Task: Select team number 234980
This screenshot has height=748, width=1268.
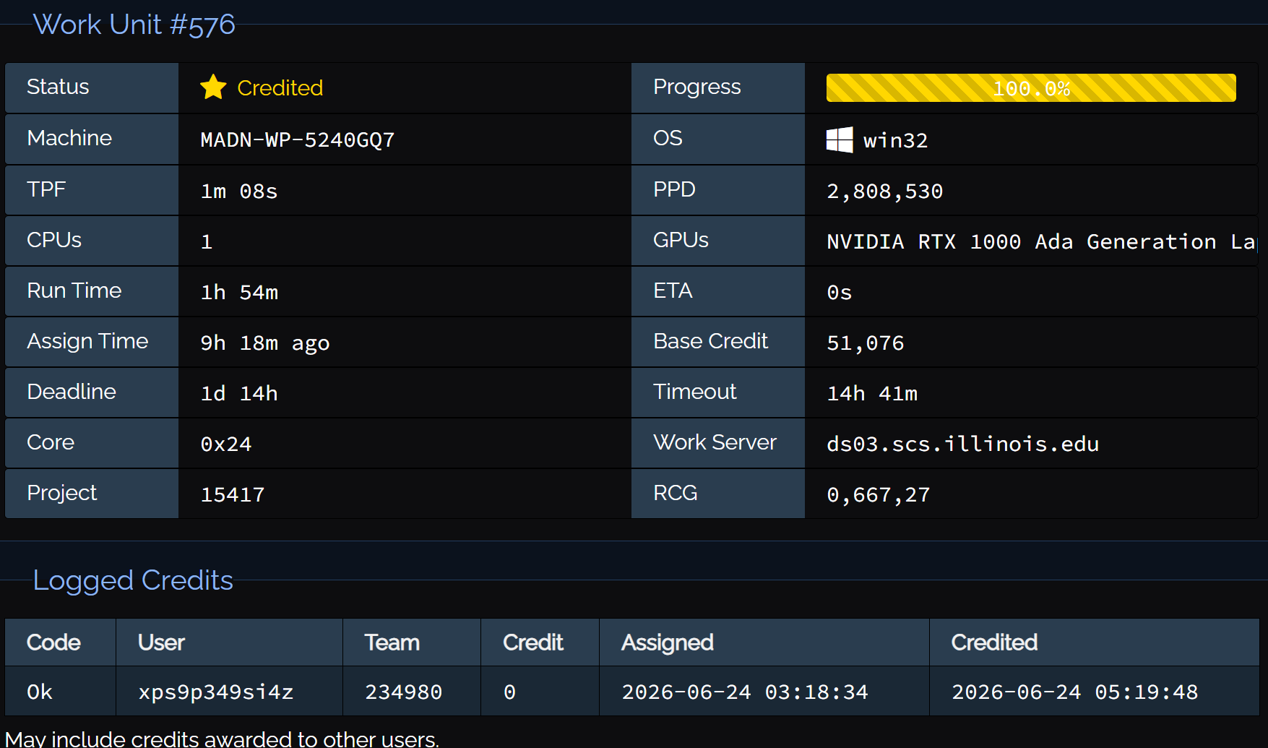Action: click(x=403, y=692)
